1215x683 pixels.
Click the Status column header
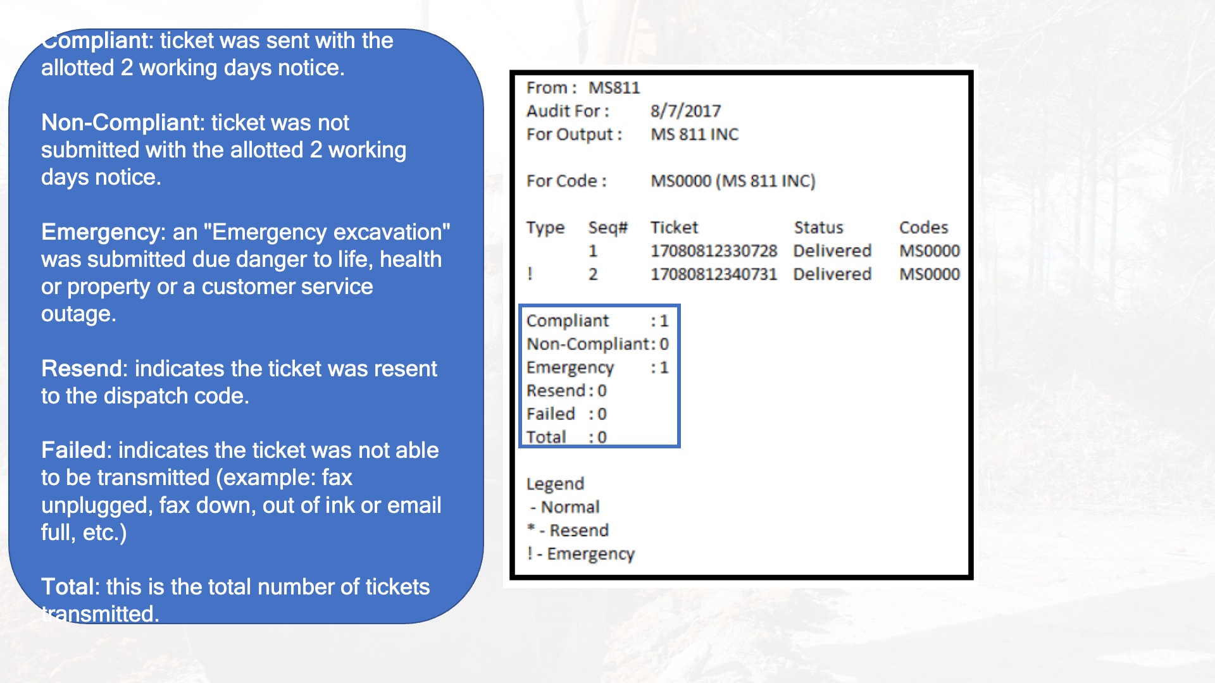coord(819,228)
